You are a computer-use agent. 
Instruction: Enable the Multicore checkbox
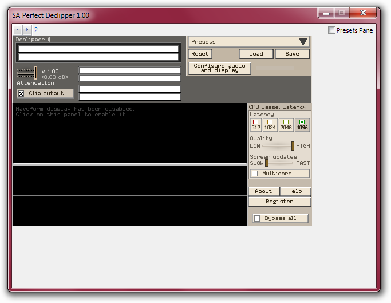(255, 174)
